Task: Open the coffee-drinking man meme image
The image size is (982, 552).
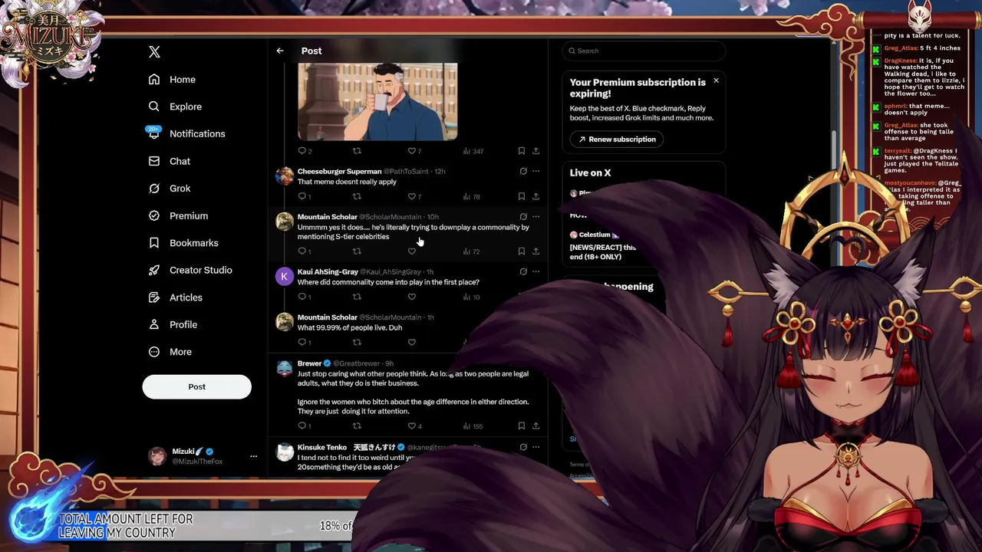Action: pyautogui.click(x=377, y=101)
